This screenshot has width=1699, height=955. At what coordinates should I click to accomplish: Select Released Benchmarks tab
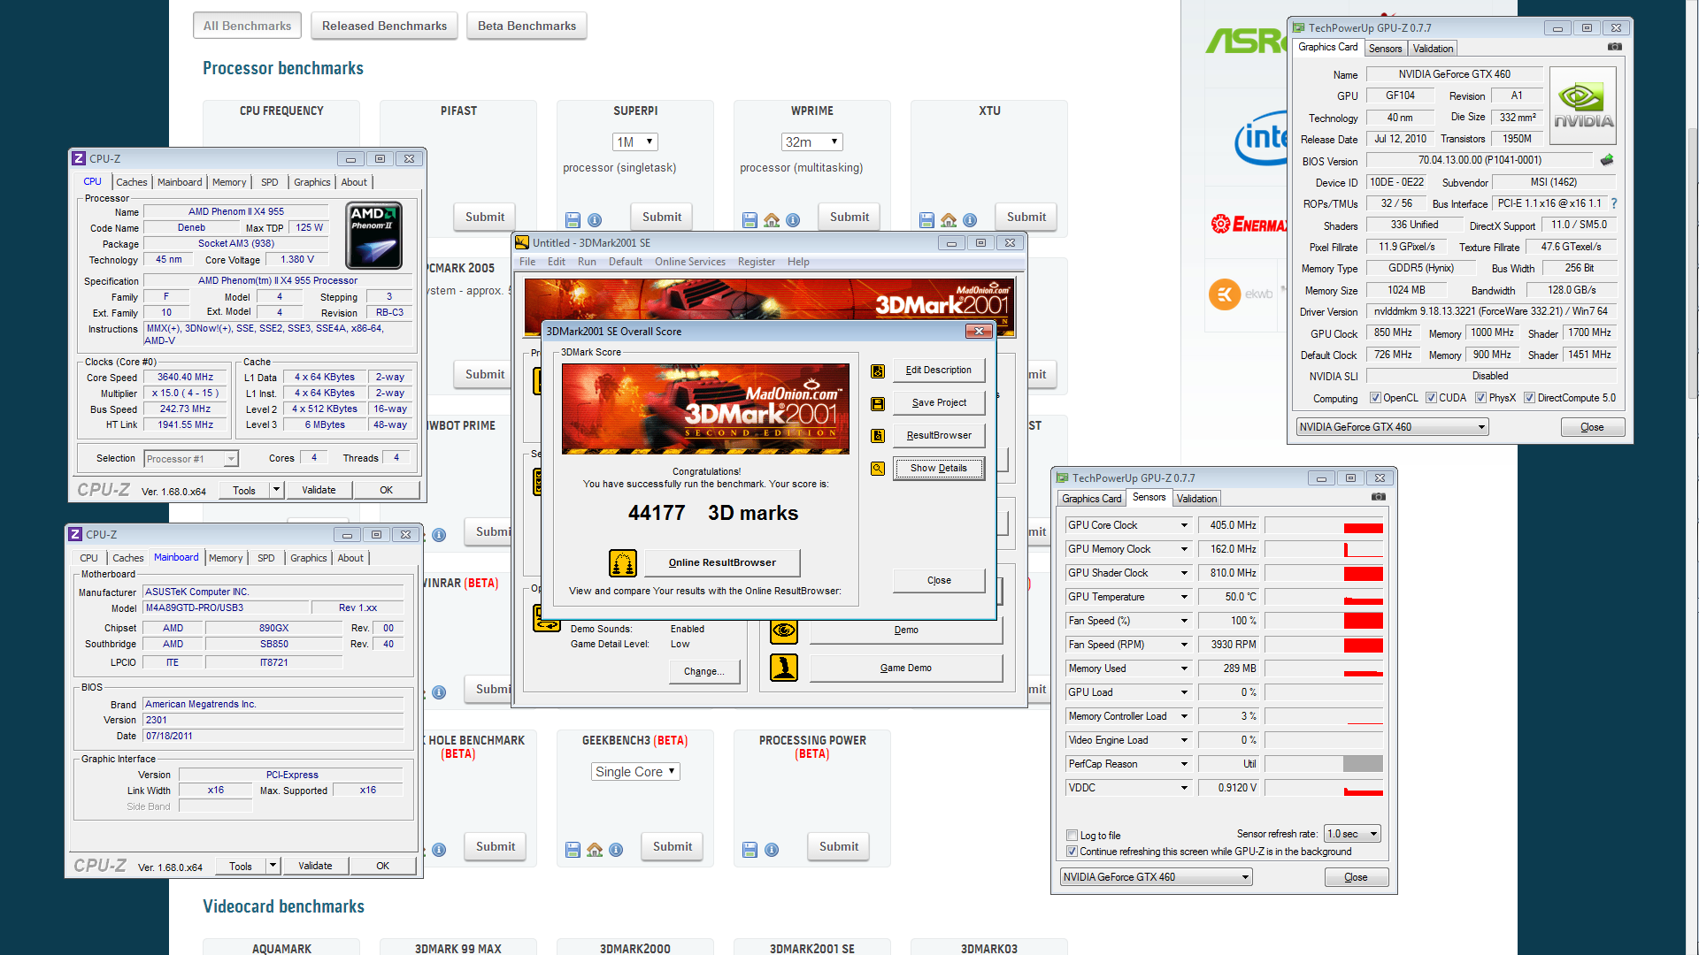pyautogui.click(x=384, y=26)
